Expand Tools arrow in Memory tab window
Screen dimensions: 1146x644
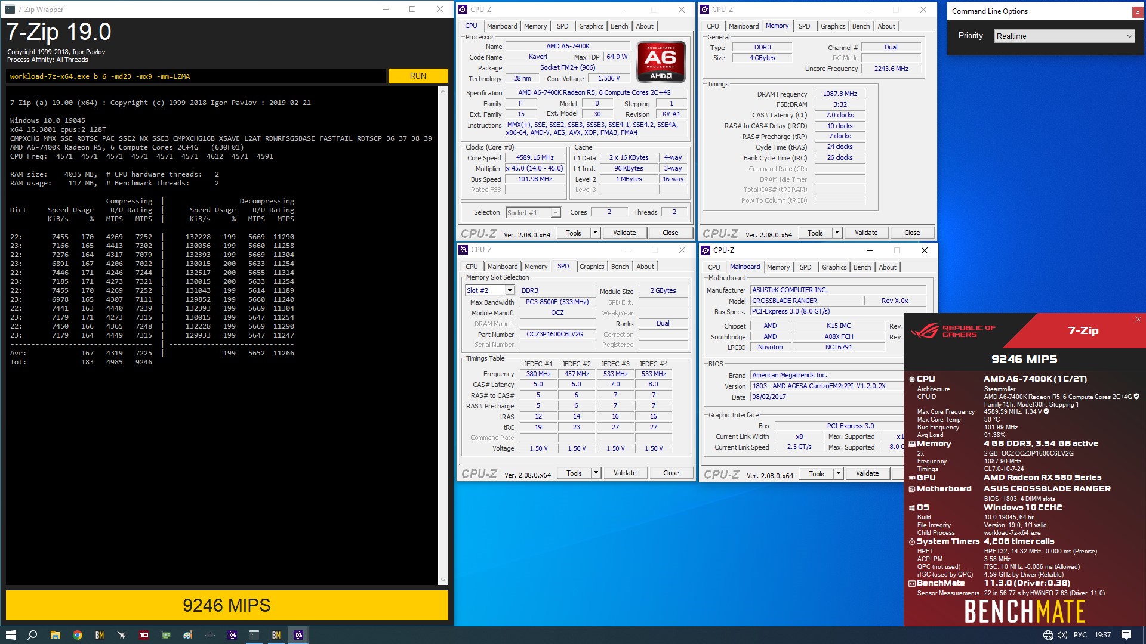tap(837, 233)
